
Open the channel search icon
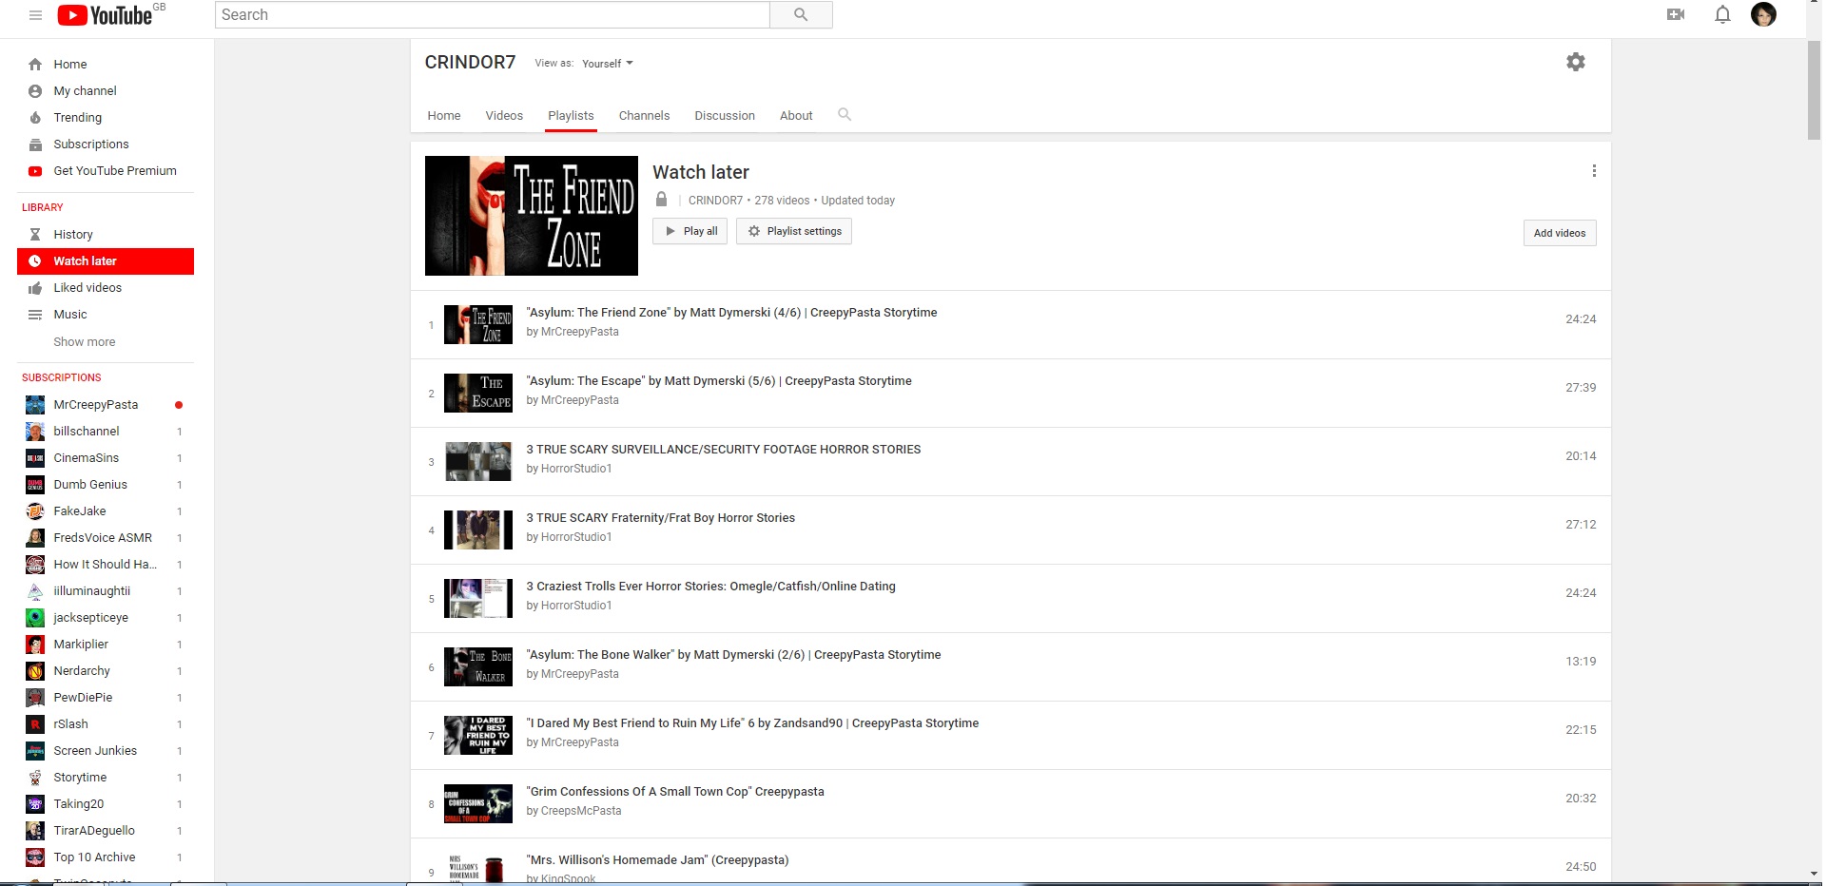pos(845,114)
